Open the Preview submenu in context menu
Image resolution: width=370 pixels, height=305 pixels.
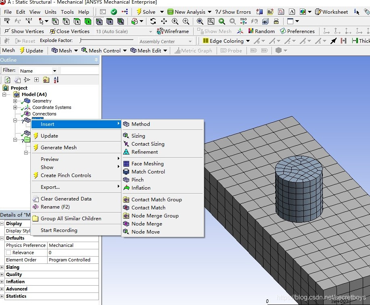(x=76, y=159)
